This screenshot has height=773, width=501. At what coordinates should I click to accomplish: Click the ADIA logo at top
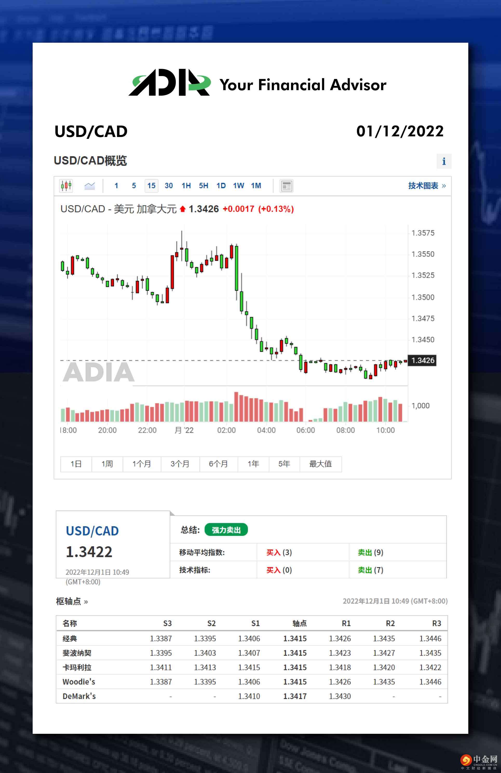click(169, 83)
